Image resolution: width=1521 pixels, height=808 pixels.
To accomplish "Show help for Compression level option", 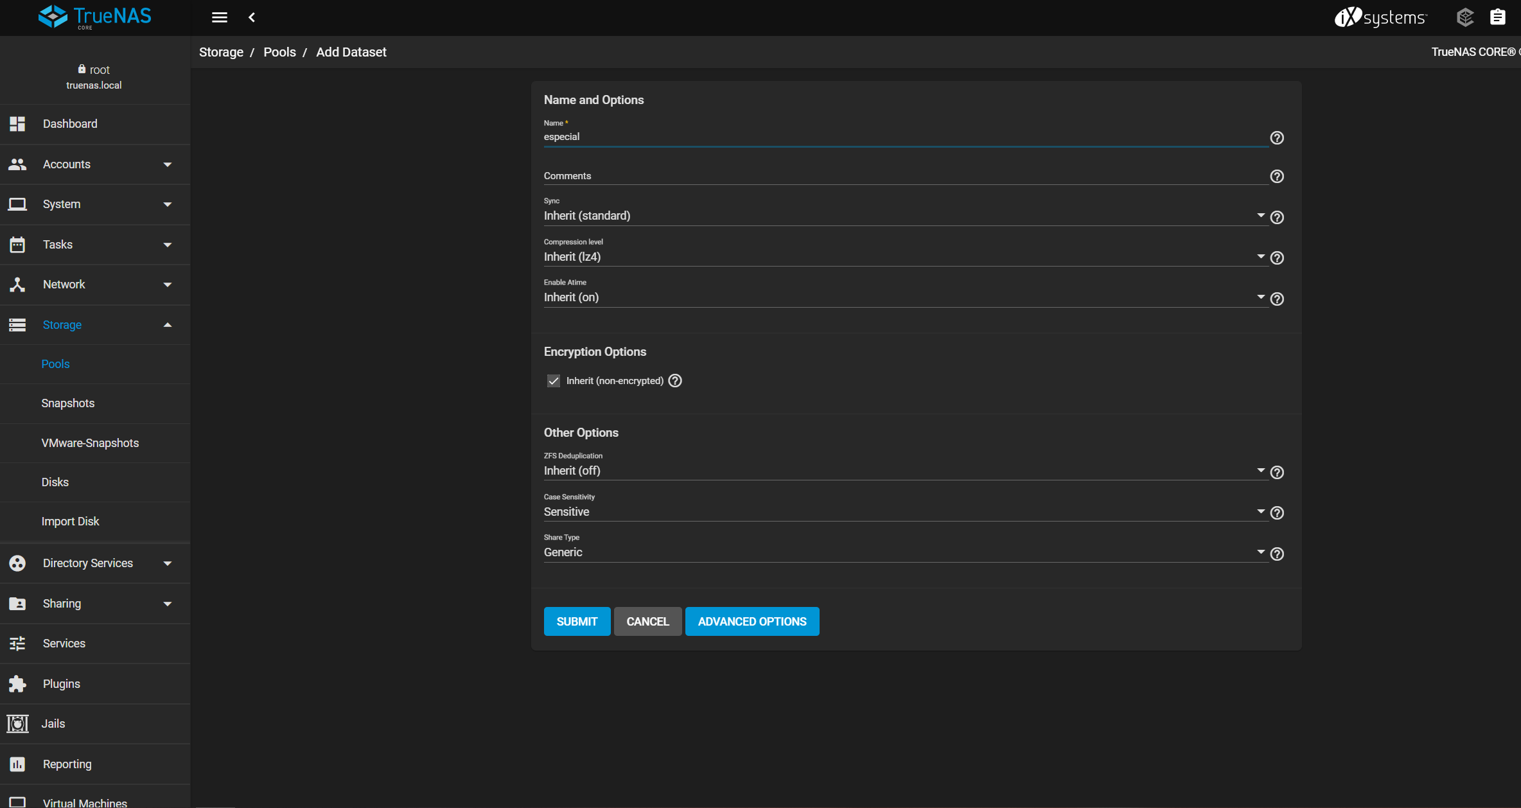I will 1277,258.
